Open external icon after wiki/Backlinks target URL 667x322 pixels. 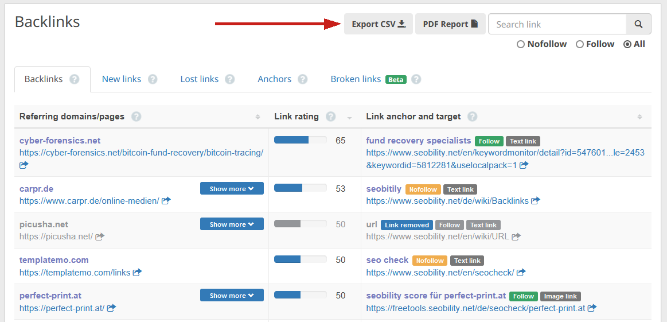click(536, 200)
